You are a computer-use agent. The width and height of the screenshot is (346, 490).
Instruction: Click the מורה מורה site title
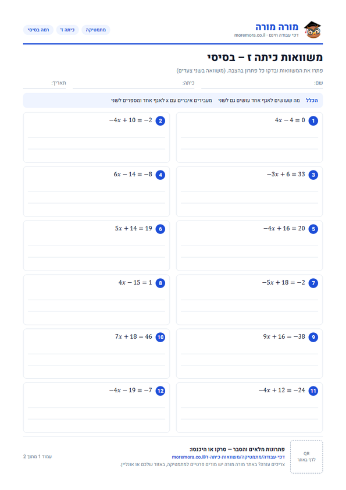(x=277, y=27)
